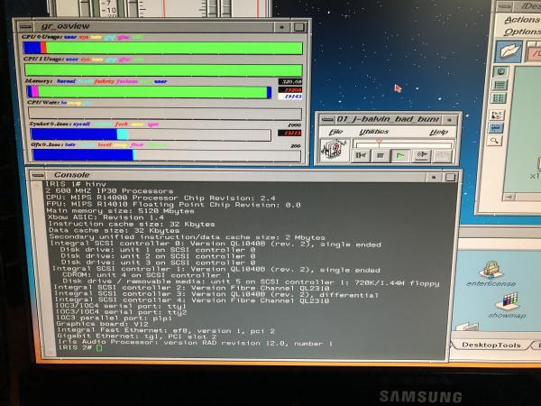Viewport: 541px width, 406px height.
Task: Open the Actions menu in file manager
Action: pos(521,19)
